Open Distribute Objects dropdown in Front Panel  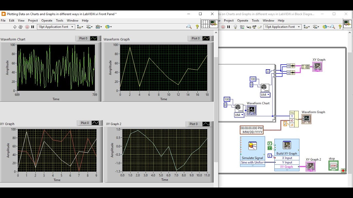click(x=89, y=27)
